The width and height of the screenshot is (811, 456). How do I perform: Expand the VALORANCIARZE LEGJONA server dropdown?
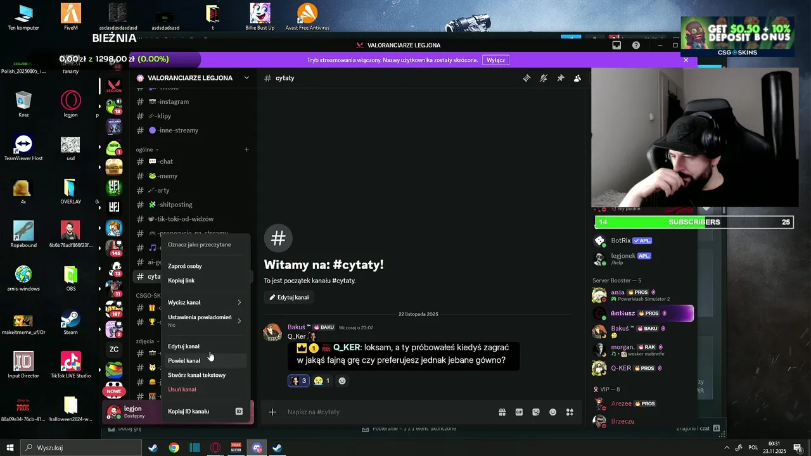pyautogui.click(x=246, y=78)
